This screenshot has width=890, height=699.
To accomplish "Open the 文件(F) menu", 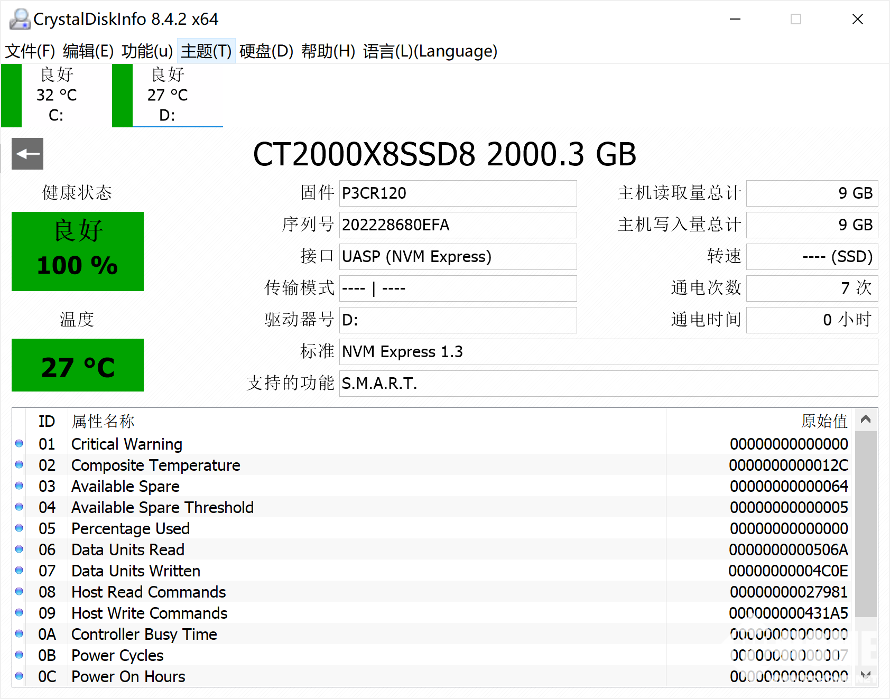I will [x=30, y=51].
